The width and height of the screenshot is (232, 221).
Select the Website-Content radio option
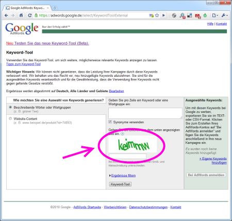[x=10, y=118]
